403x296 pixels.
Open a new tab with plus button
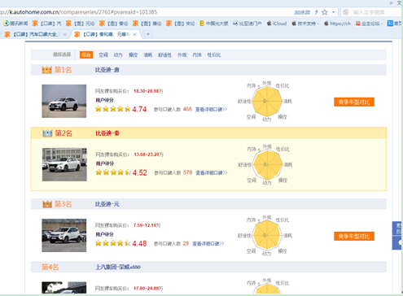[148, 34]
